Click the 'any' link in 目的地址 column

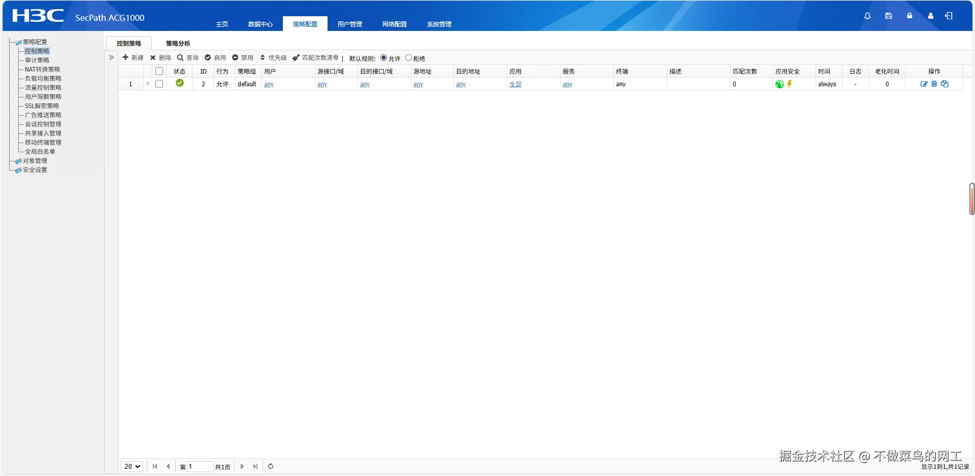pyautogui.click(x=461, y=84)
